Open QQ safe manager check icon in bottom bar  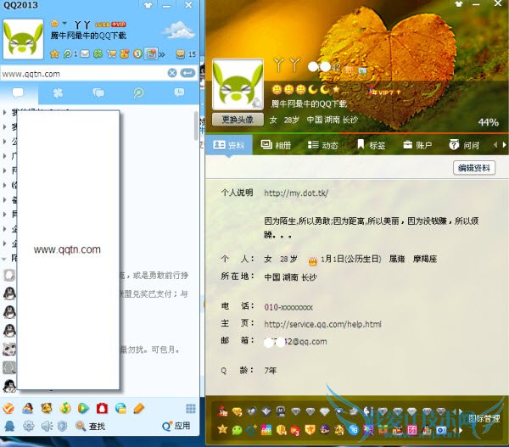pos(8,408)
